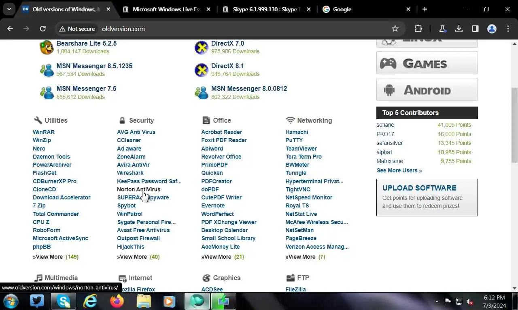Open the HijackThis link

click(130, 247)
